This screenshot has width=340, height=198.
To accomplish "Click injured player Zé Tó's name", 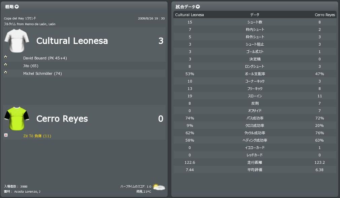I will [x=28, y=136].
